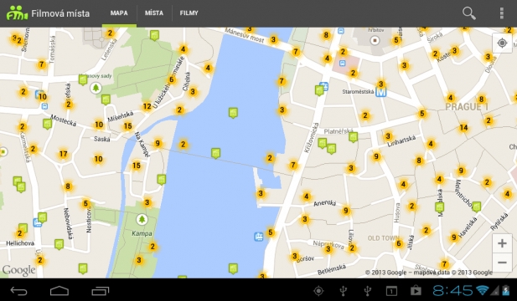Open search with the magnifier icon
This screenshot has height=301, width=517.
click(x=469, y=13)
